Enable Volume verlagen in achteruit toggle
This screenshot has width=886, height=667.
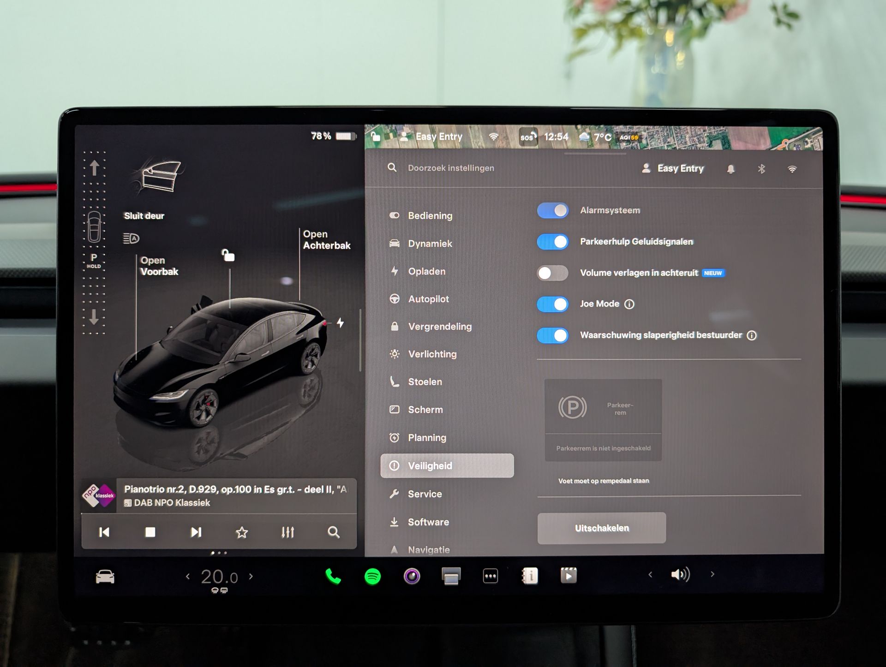point(552,273)
